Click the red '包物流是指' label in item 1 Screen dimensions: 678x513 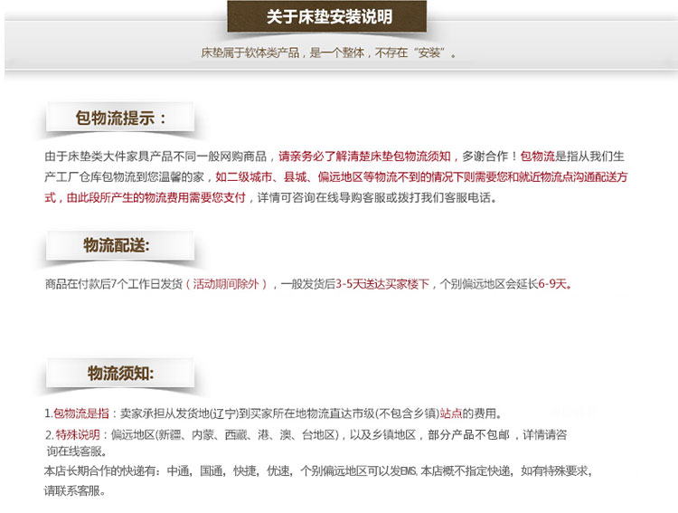(x=80, y=413)
